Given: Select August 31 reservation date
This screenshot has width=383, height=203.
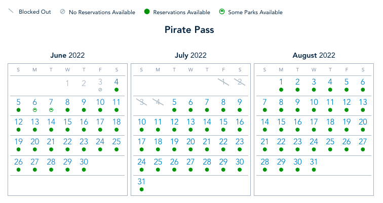Looking at the screenshot, I should 314,162.
